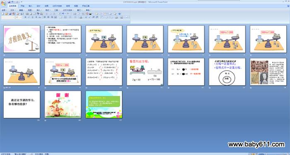Toggle Italic formatting button
The width and height of the screenshot is (290, 155).
[x=29, y=17]
